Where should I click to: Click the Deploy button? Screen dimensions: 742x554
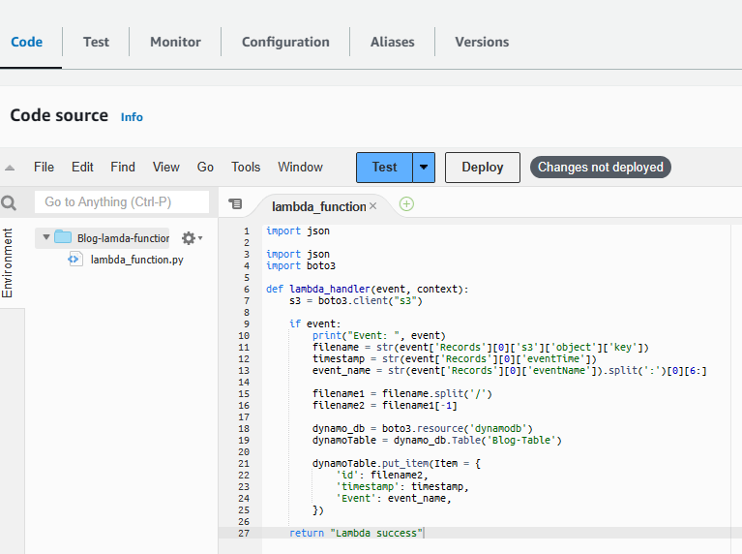pos(482,167)
